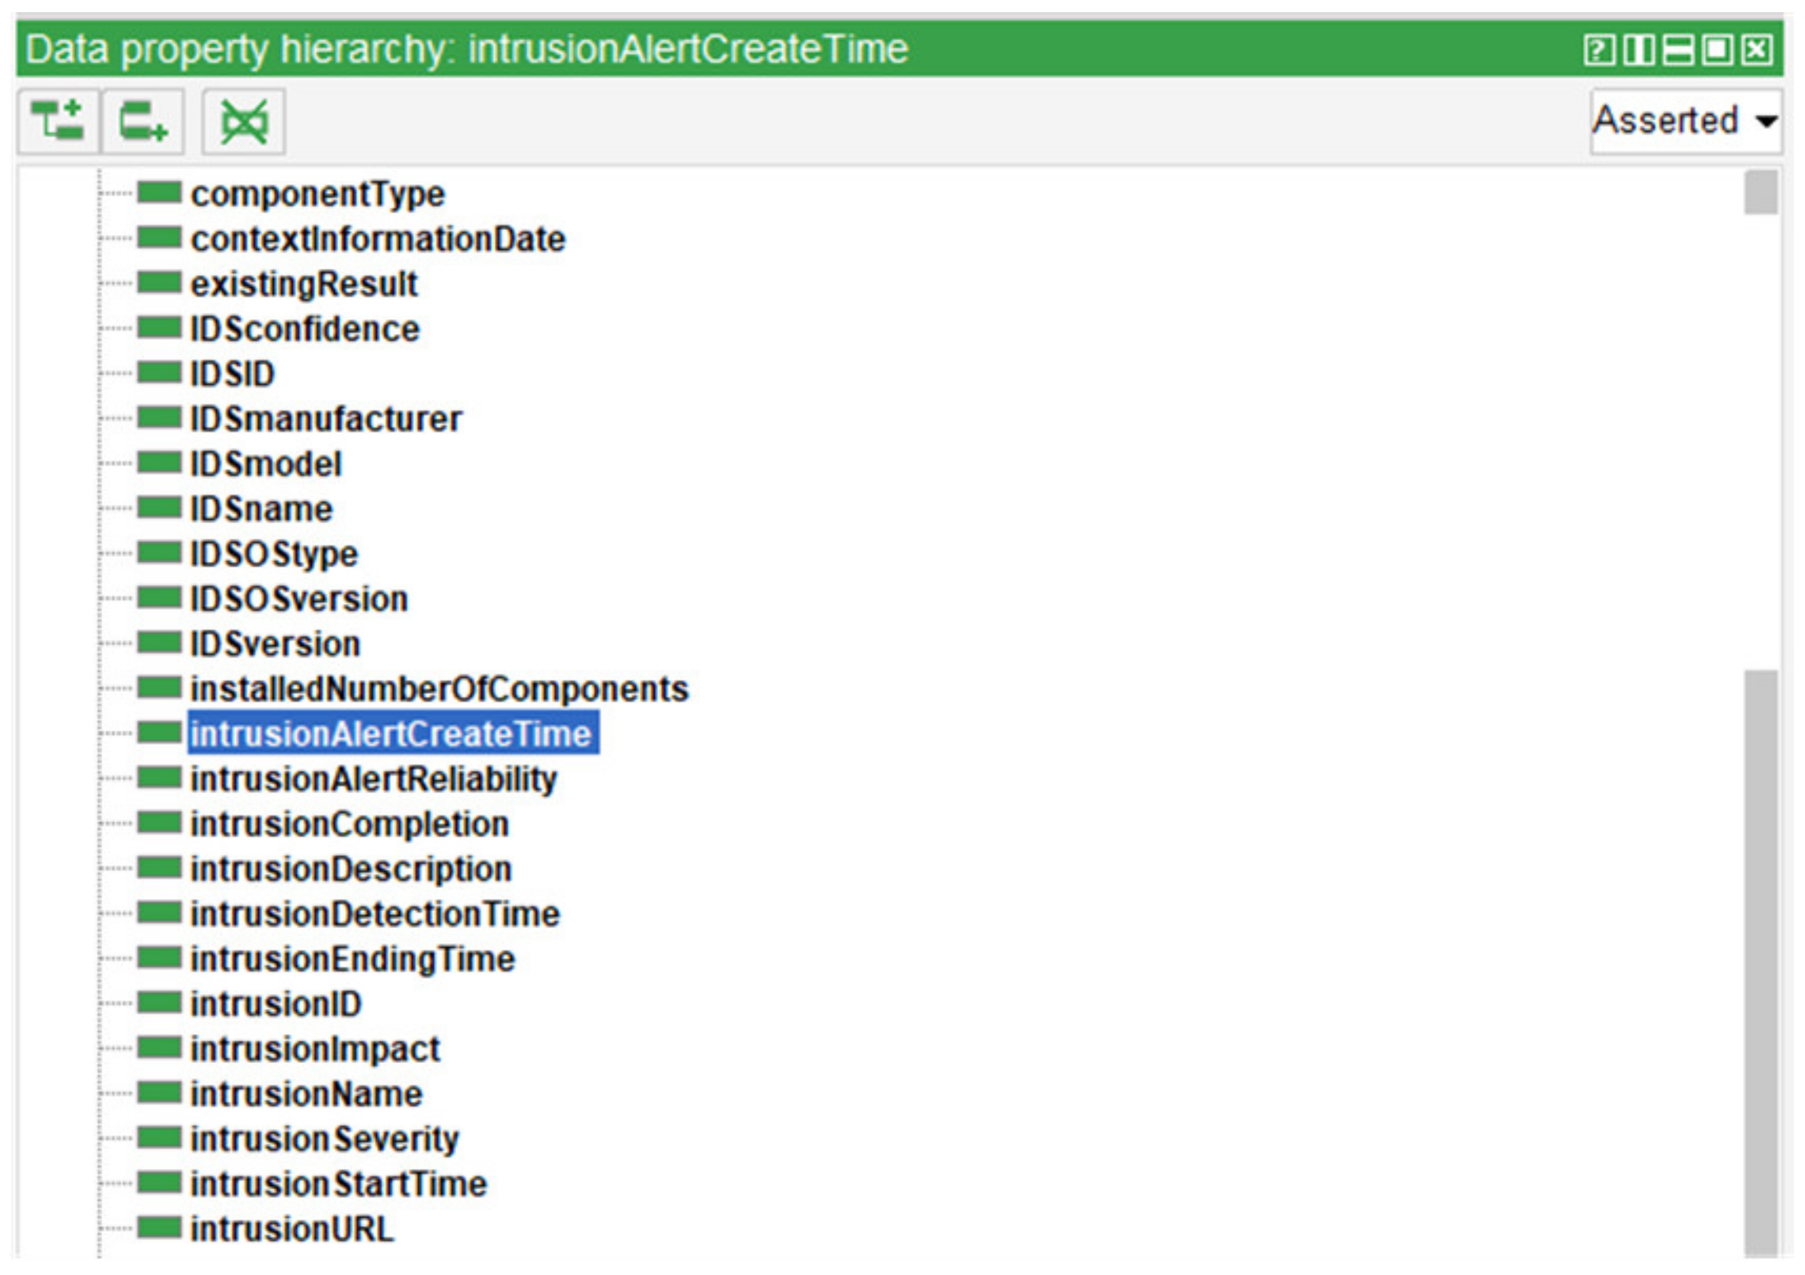Click the delete selected property icon

click(244, 122)
